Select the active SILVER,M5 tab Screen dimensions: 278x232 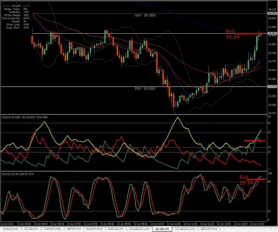click(162, 229)
